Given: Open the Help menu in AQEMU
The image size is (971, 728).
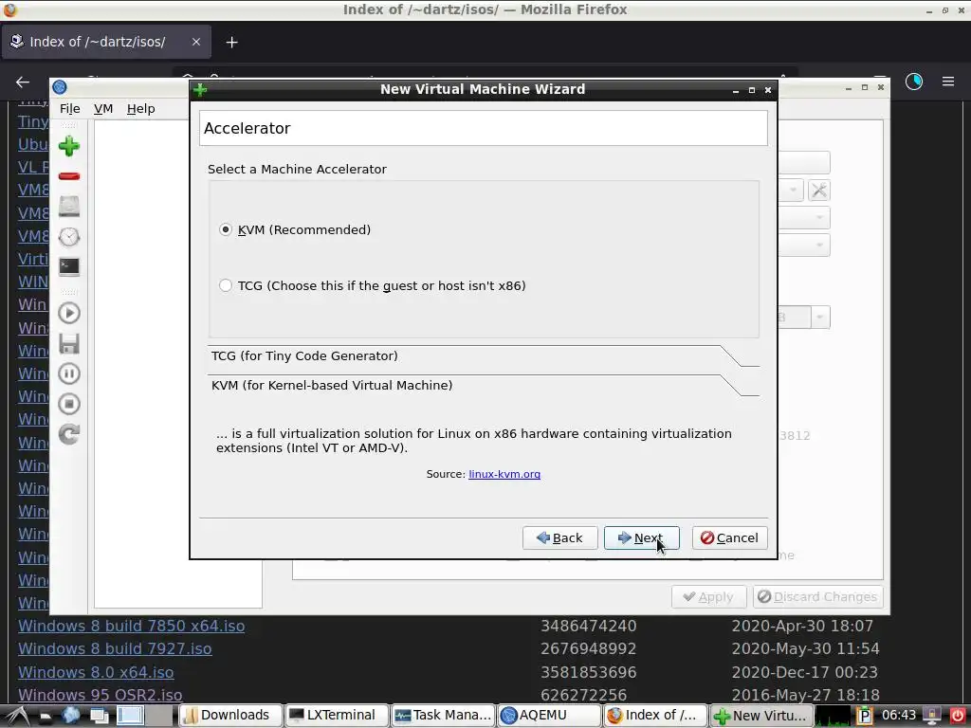Looking at the screenshot, I should coord(140,108).
